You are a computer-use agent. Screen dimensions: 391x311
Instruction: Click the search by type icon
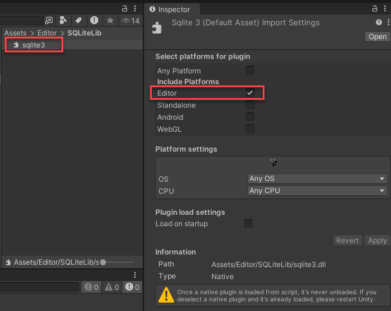coord(63,20)
